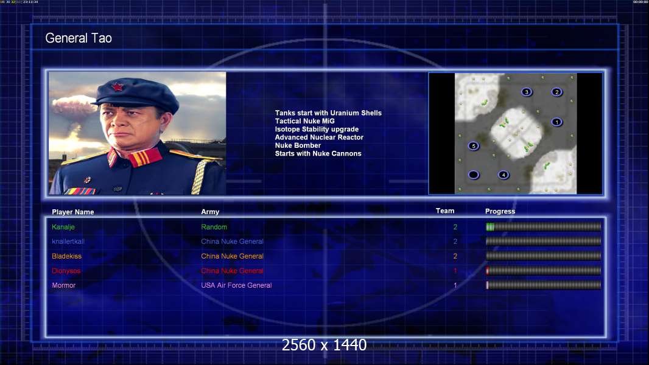Click Bladekiss's 'China Nuke General' army entry
This screenshot has width=649, height=365.
click(x=232, y=256)
